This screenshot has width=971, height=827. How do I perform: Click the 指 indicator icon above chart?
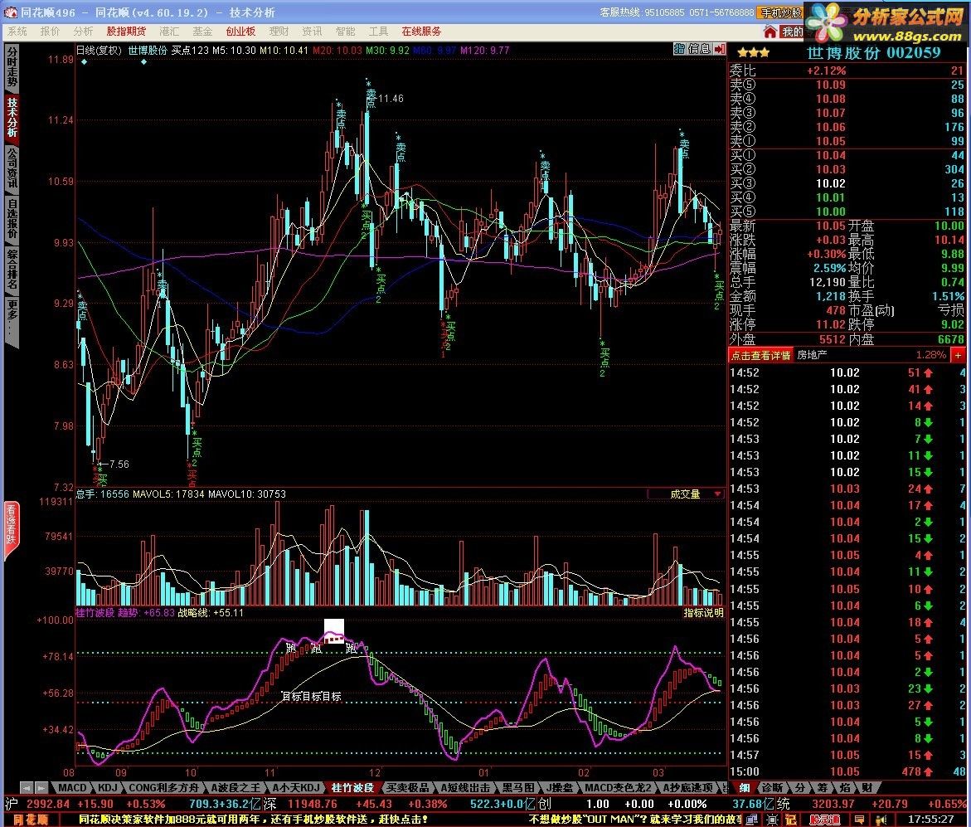[679, 48]
